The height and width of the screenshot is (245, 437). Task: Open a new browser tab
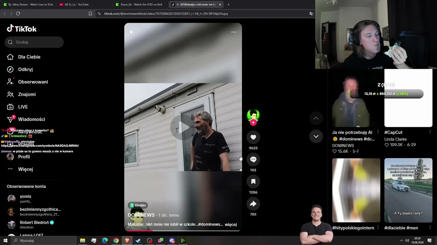[x=228, y=4]
